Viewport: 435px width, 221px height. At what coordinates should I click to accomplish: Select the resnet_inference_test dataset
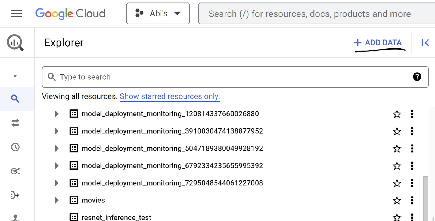pyautogui.click(x=116, y=217)
